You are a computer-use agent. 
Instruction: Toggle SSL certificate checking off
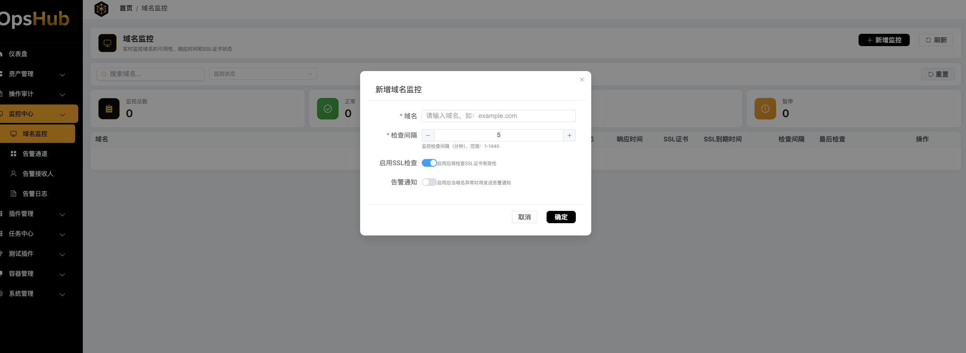tap(429, 162)
